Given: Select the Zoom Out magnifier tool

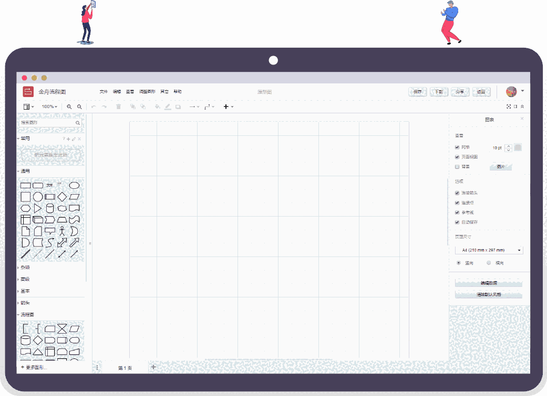Looking at the screenshot, I should click(x=79, y=106).
